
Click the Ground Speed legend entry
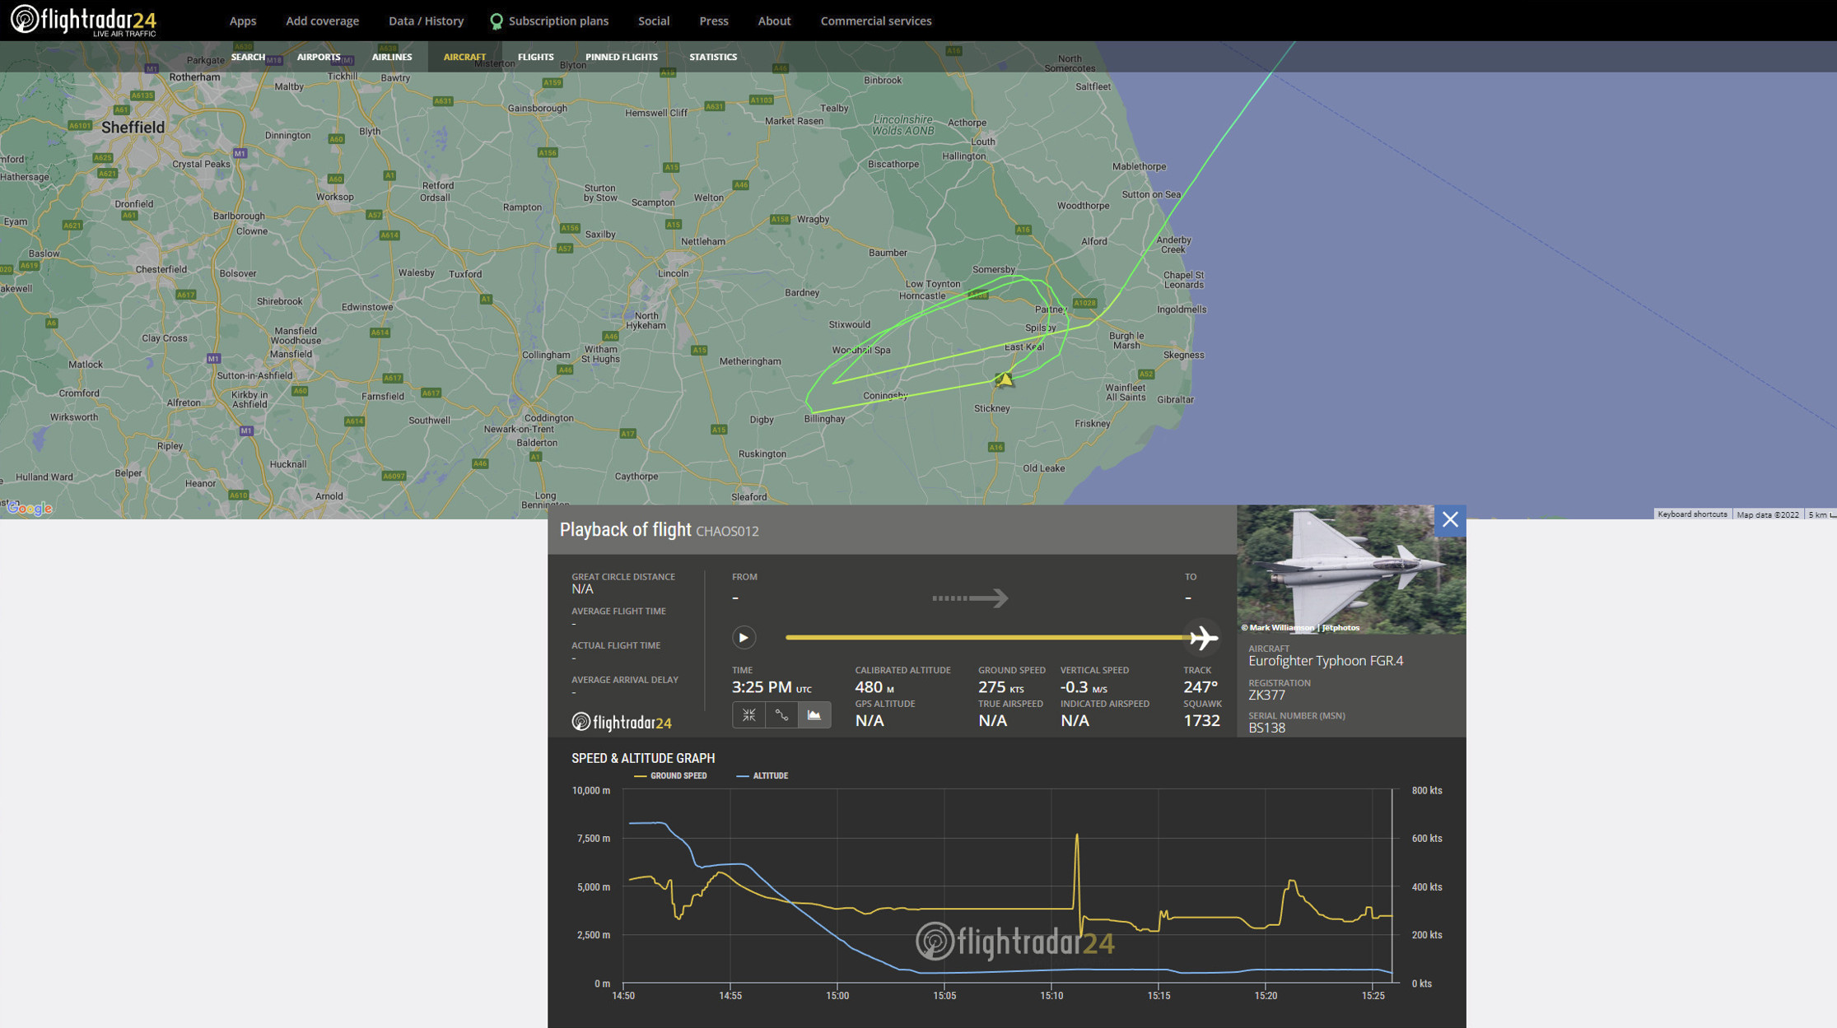pyautogui.click(x=670, y=775)
